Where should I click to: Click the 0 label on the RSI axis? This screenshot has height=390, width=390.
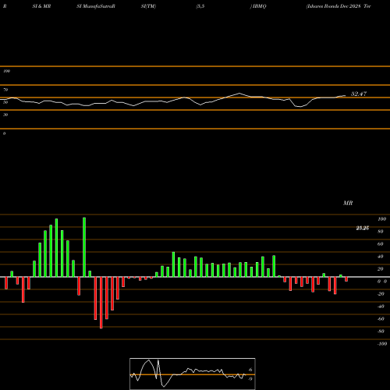click(x=4, y=133)
